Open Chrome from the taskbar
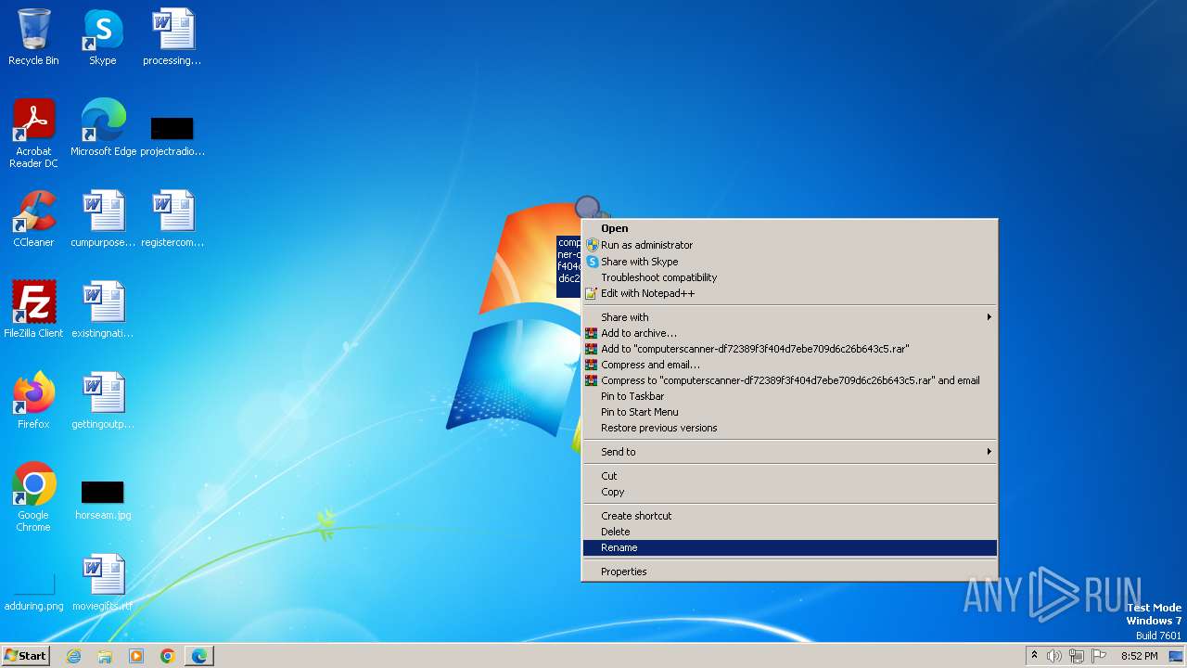The width and height of the screenshot is (1187, 668). pos(168,656)
